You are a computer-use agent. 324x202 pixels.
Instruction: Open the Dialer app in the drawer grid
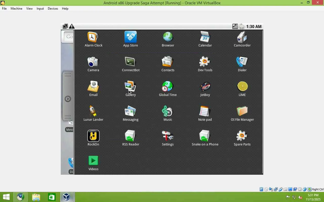tap(242, 64)
